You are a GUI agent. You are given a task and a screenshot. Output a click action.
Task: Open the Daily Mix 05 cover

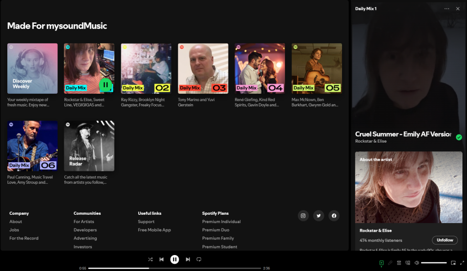[317, 69]
